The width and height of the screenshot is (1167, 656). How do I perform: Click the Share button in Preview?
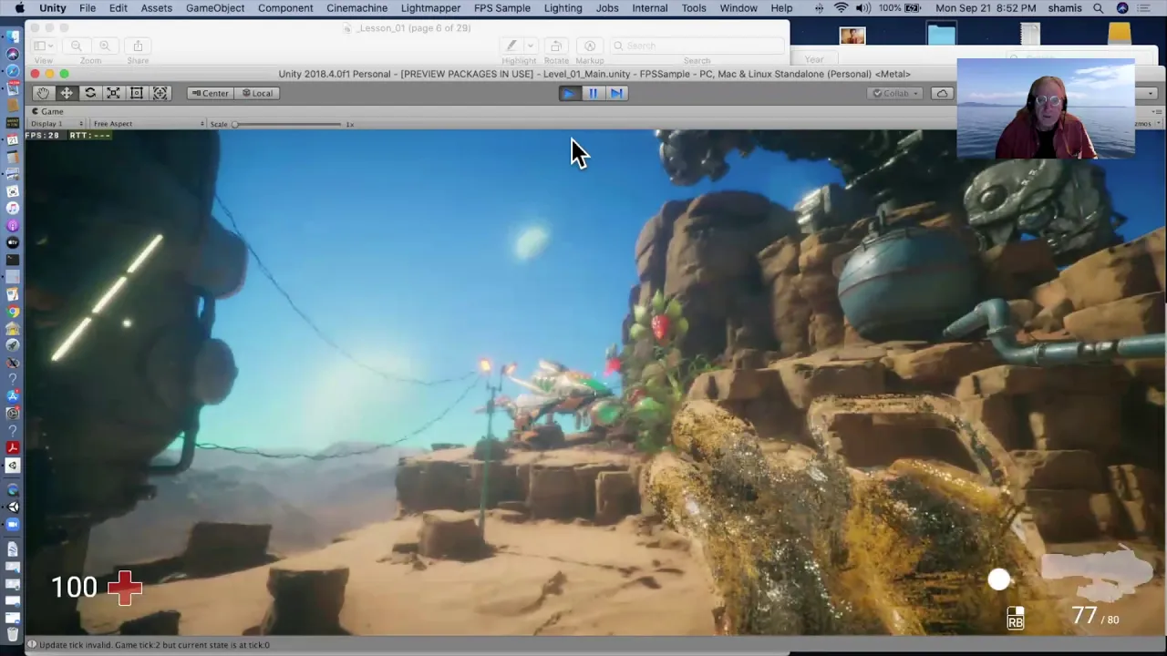[138, 46]
